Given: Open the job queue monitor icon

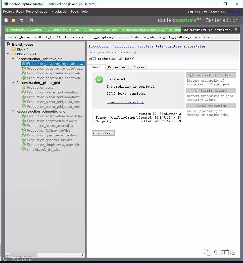Looking at the screenshot, I should [31, 20].
